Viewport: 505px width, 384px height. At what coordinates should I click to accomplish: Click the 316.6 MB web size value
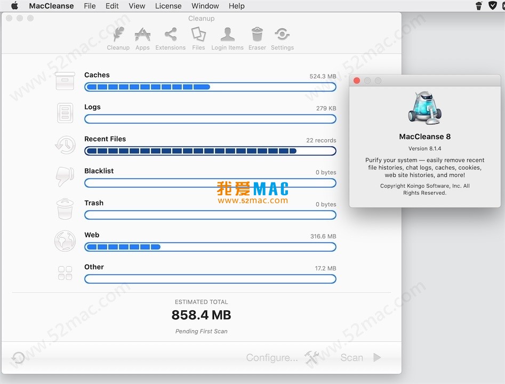pyautogui.click(x=323, y=236)
